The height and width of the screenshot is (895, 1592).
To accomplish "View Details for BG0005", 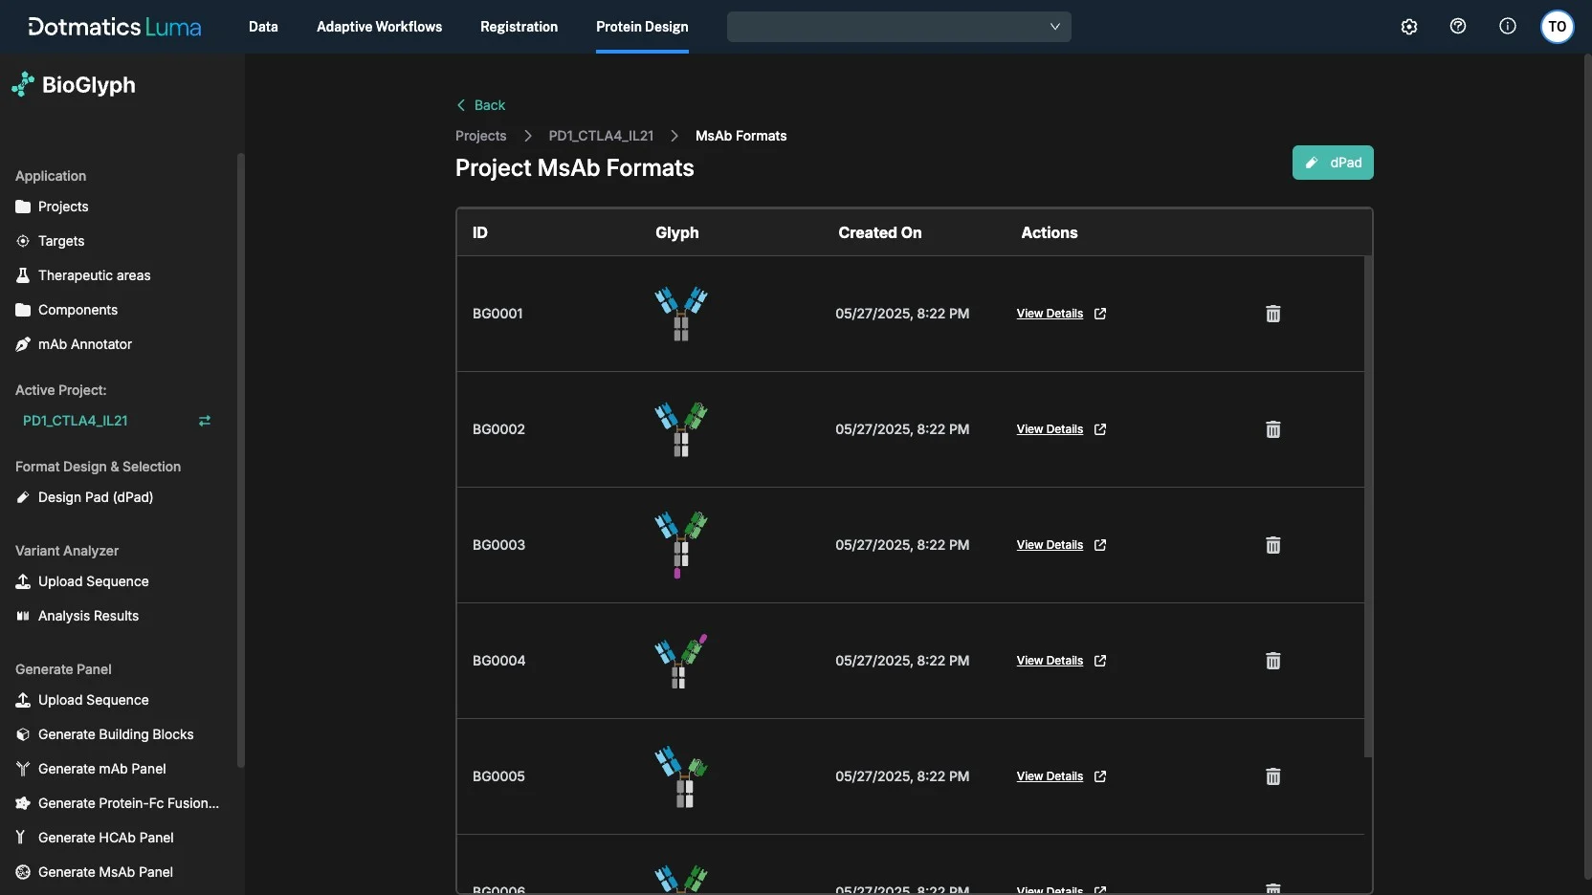I will coord(1050,776).
